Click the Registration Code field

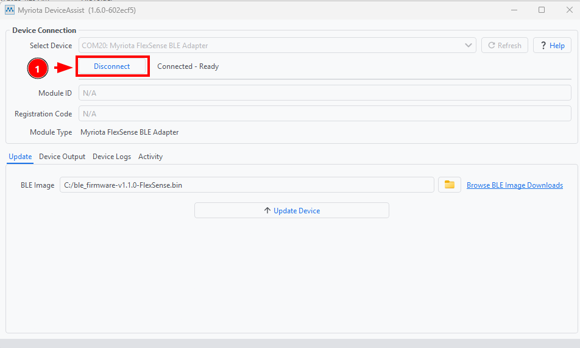[x=325, y=113]
